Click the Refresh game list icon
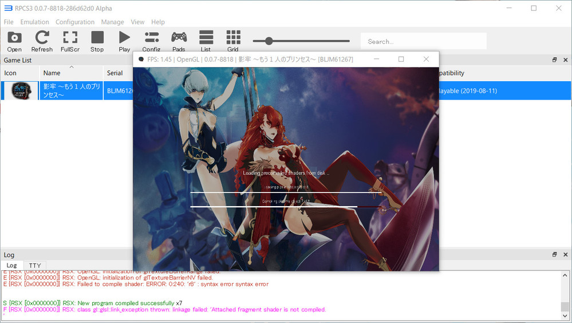 point(42,41)
